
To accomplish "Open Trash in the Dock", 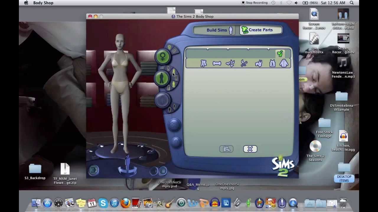I will tap(343, 203).
